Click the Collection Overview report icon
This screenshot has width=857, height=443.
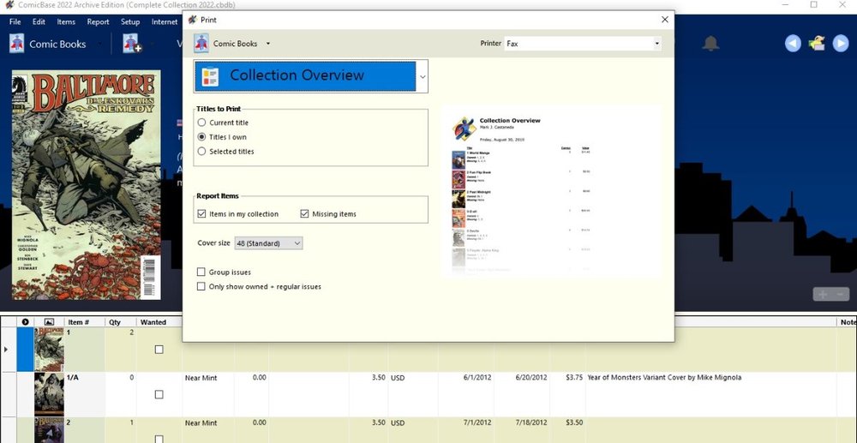coord(210,76)
